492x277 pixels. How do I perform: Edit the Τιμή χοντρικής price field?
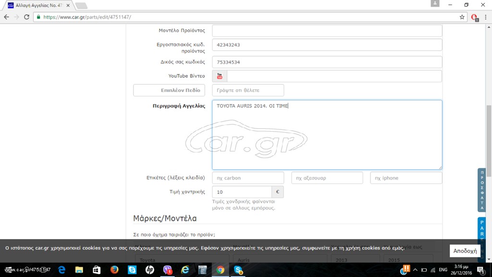point(242,192)
